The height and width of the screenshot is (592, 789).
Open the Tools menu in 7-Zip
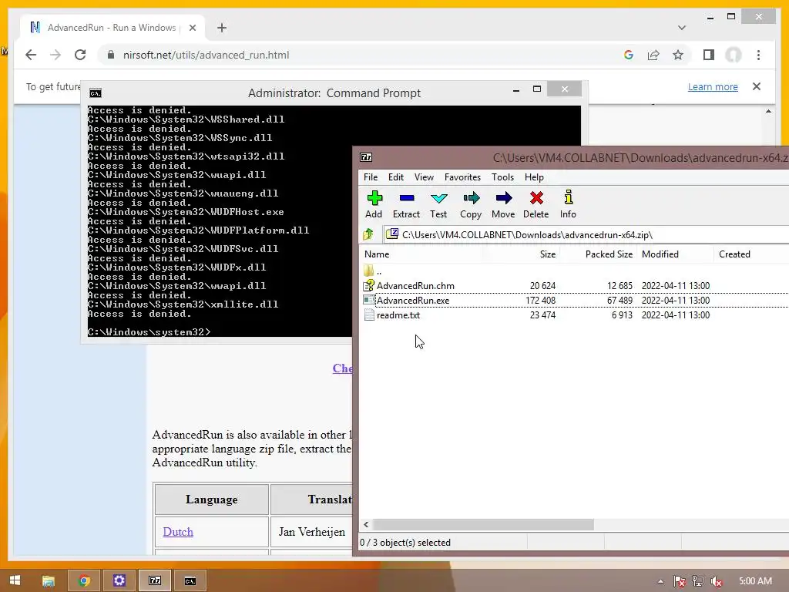[502, 177]
